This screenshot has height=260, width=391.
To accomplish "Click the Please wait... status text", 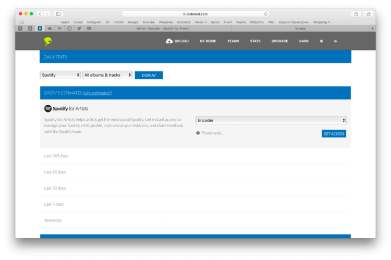I will (x=212, y=133).
